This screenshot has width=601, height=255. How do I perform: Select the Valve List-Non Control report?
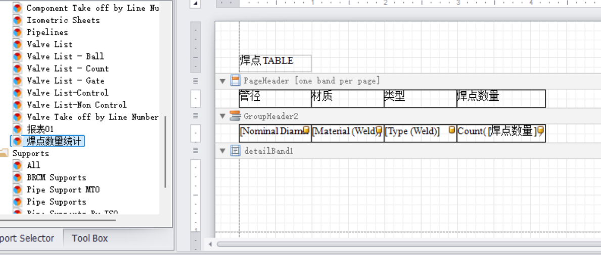click(77, 105)
